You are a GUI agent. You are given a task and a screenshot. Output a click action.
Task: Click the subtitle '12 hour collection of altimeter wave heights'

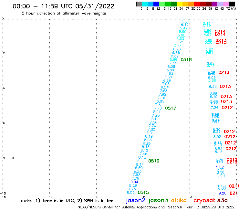pyautogui.click(x=63, y=13)
